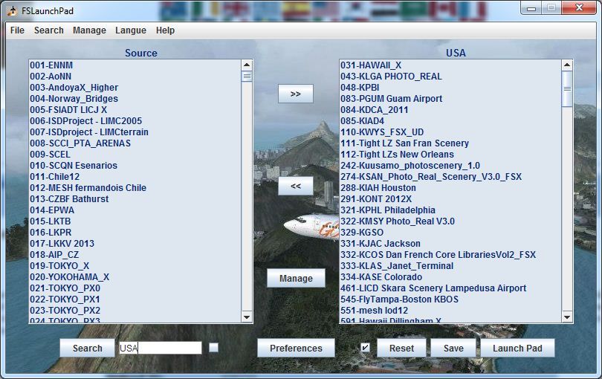The width and height of the screenshot is (602, 379).
Task: Click the FSLaunchPad title bar app icon
Action: 13,10
